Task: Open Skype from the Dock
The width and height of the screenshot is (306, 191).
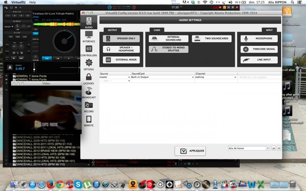Action: tap(78, 184)
